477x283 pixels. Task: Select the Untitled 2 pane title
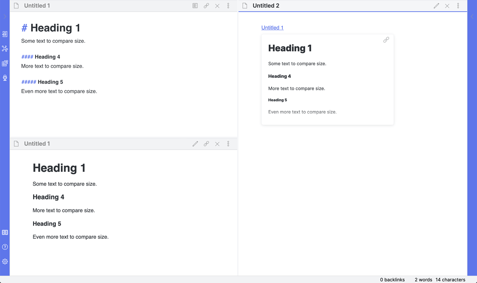click(x=266, y=6)
